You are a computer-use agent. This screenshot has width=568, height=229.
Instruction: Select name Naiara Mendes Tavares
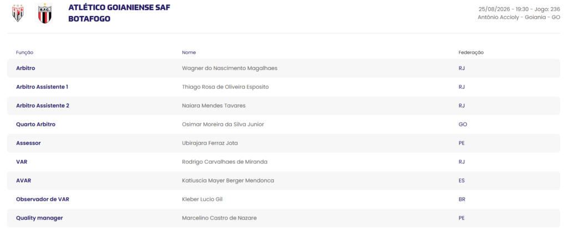214,106
